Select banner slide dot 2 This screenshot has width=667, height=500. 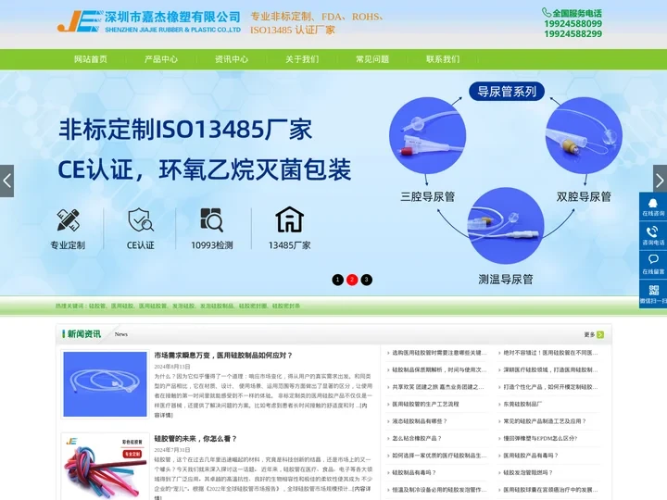pyautogui.click(x=352, y=280)
